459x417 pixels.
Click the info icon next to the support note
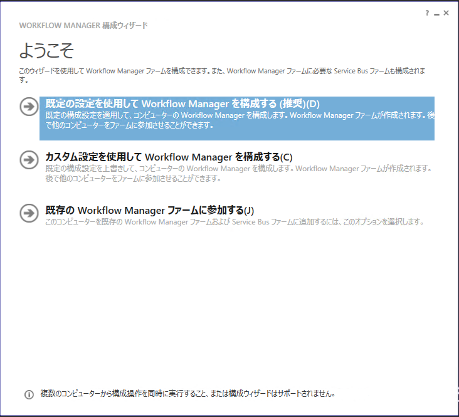(29, 394)
